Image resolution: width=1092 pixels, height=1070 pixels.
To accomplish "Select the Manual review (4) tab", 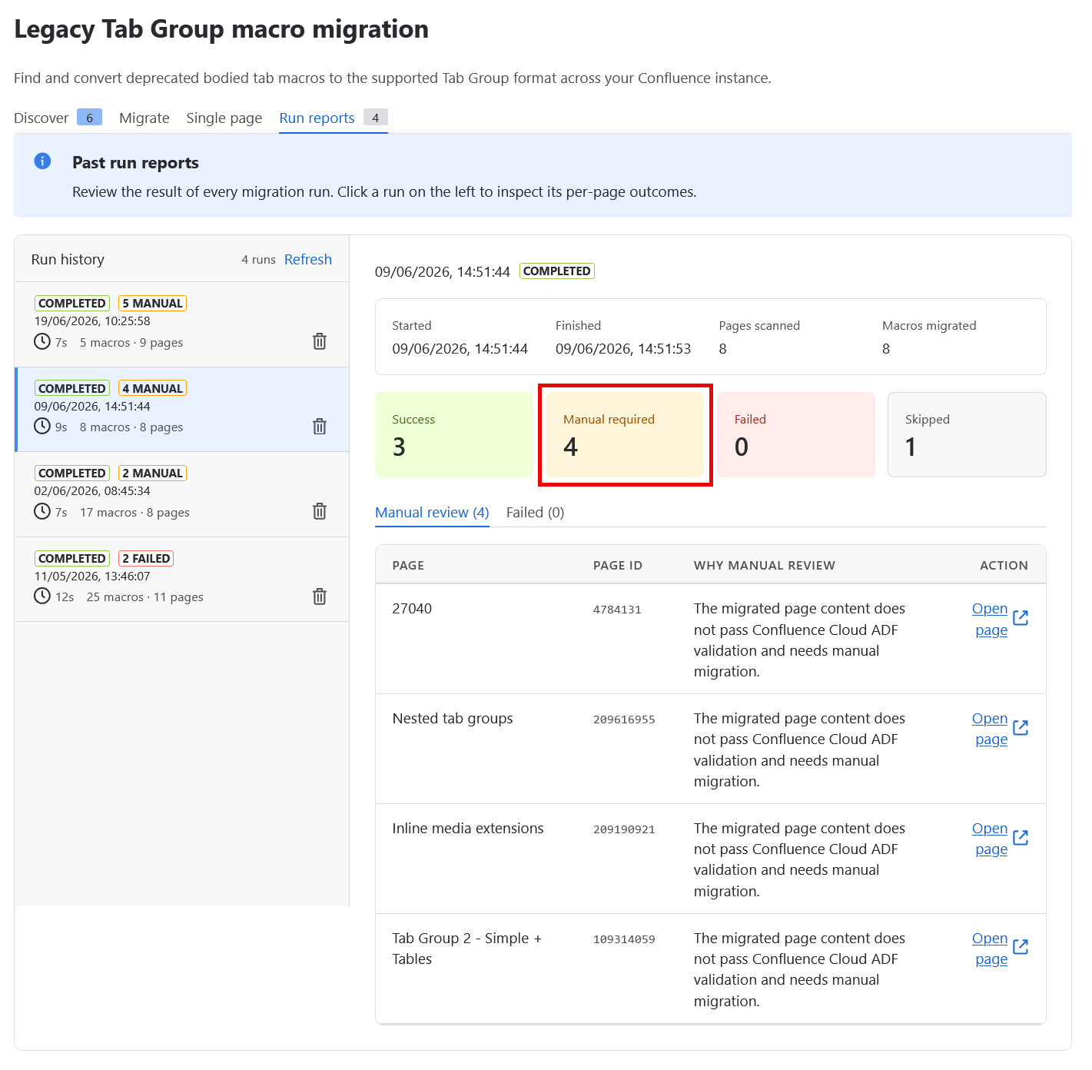I will click(x=432, y=512).
